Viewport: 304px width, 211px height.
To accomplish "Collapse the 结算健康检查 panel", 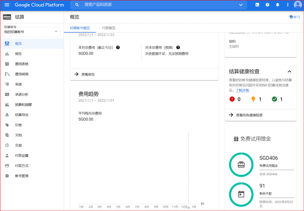I will click(289, 71).
